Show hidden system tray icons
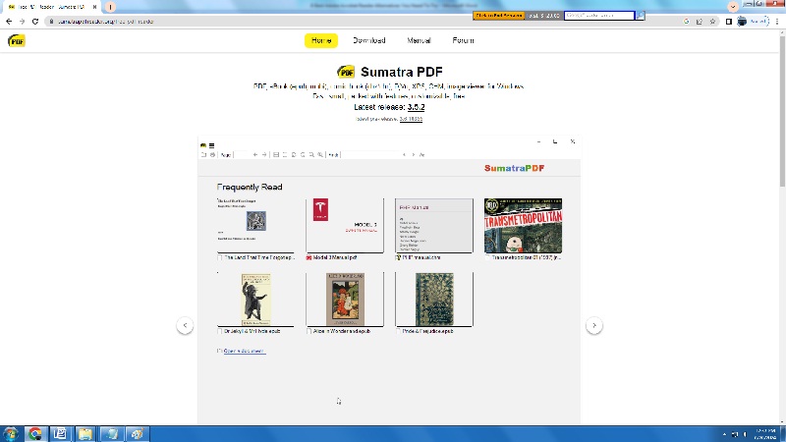Image resolution: width=786 pixels, height=442 pixels. click(724, 434)
